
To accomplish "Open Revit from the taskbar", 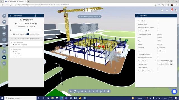I will (x=75, y=98).
